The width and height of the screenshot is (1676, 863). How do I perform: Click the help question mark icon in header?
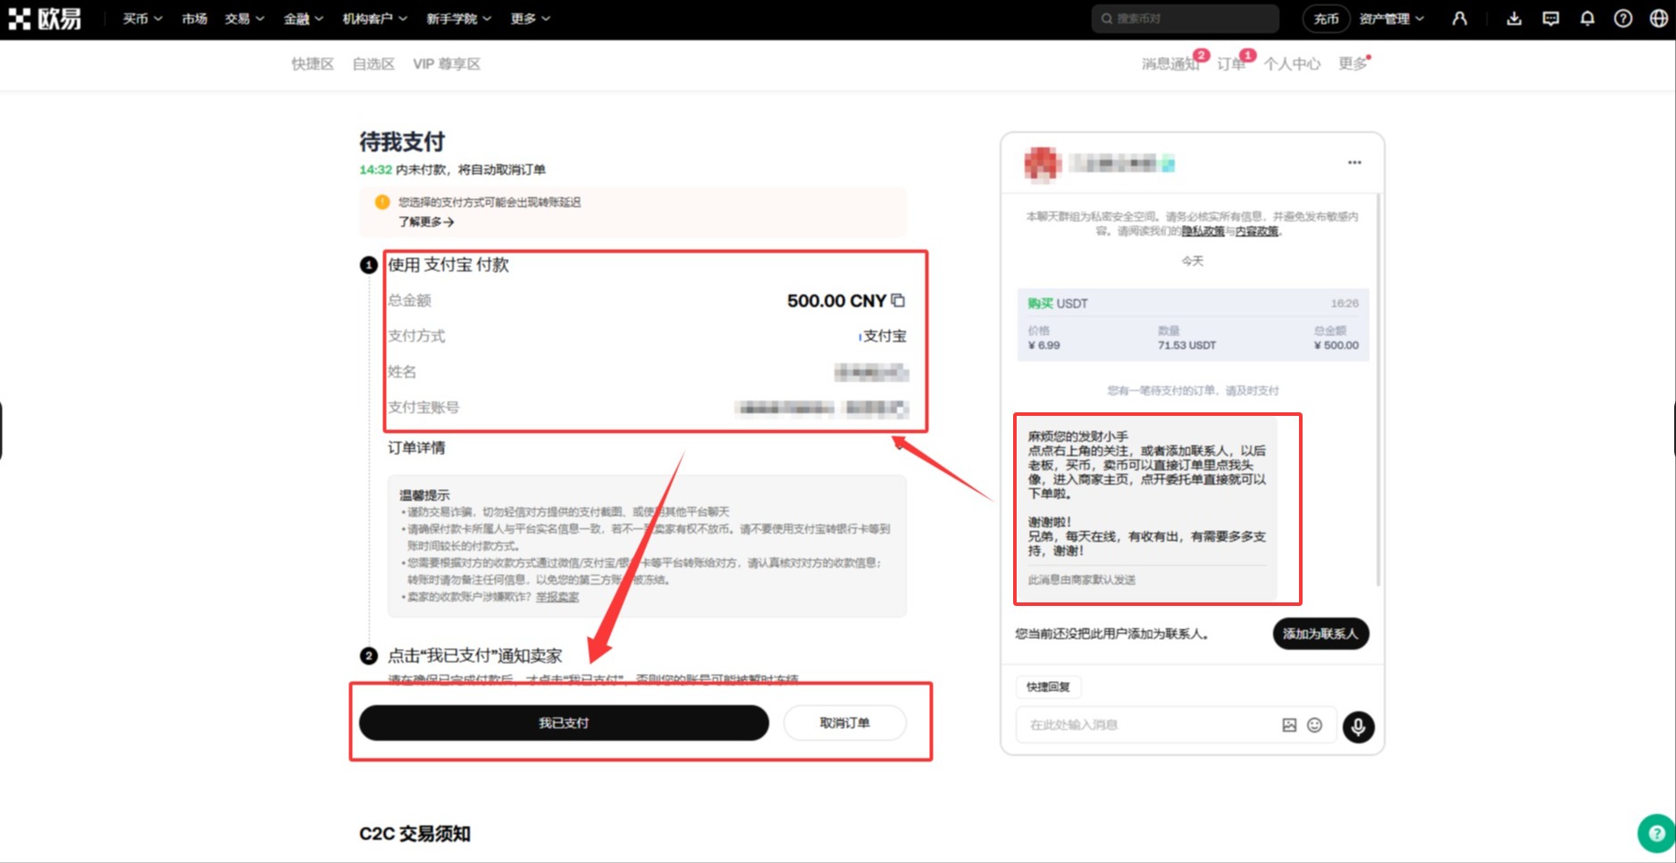point(1623,19)
